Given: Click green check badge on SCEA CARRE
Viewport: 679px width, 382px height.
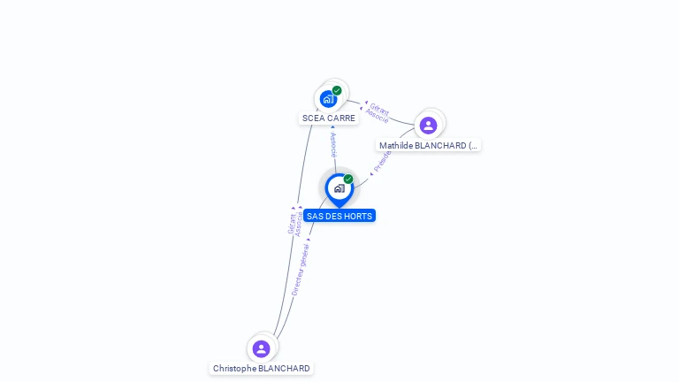Looking at the screenshot, I should [x=337, y=90].
